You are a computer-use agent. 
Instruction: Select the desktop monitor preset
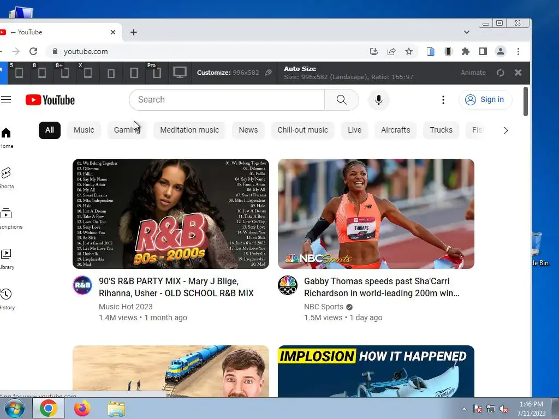click(x=180, y=73)
